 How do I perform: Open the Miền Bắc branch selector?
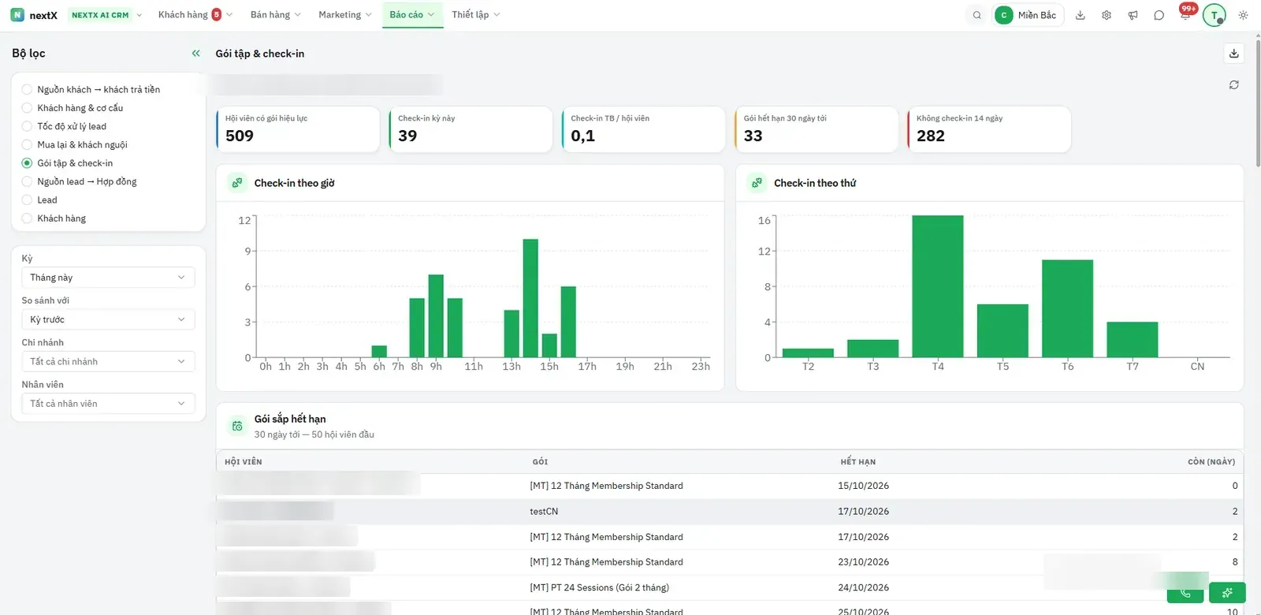pyautogui.click(x=1029, y=15)
